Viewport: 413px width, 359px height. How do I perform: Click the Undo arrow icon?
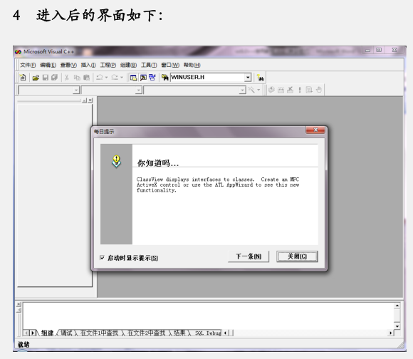(99, 78)
